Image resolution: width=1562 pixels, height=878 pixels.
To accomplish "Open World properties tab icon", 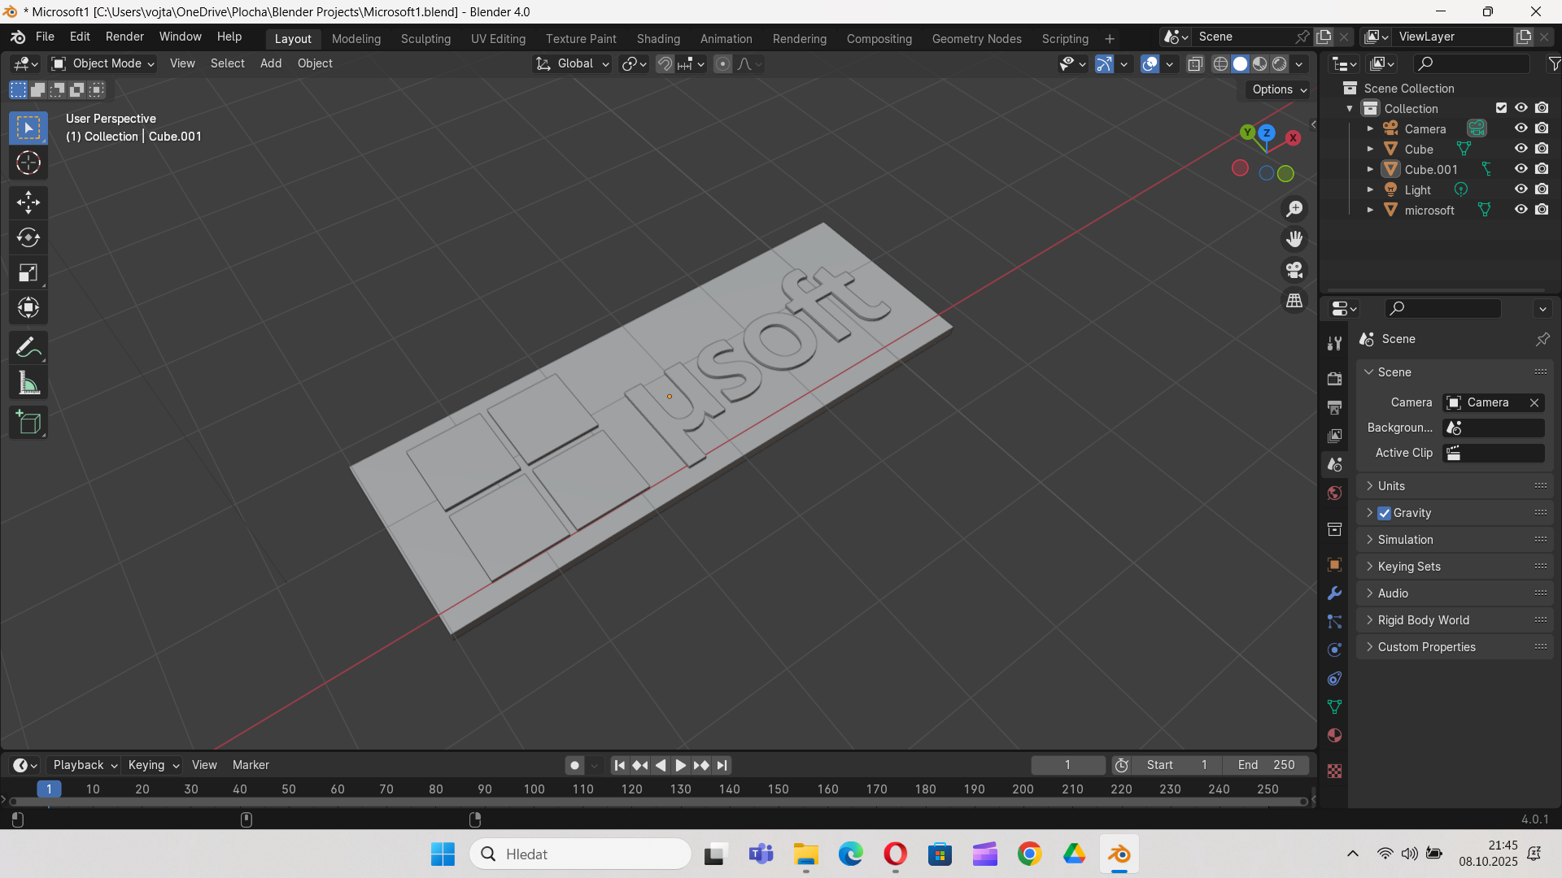I will (x=1334, y=493).
